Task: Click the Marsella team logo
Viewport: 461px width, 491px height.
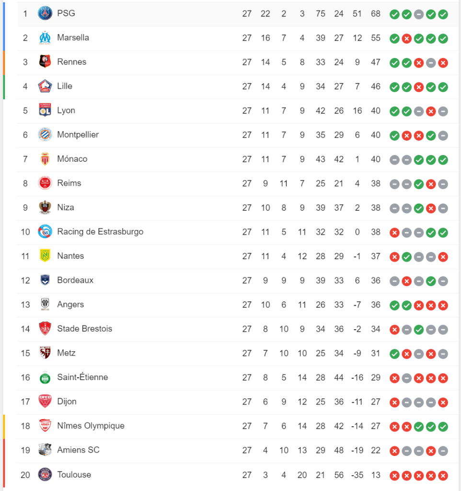Action: tap(45, 37)
